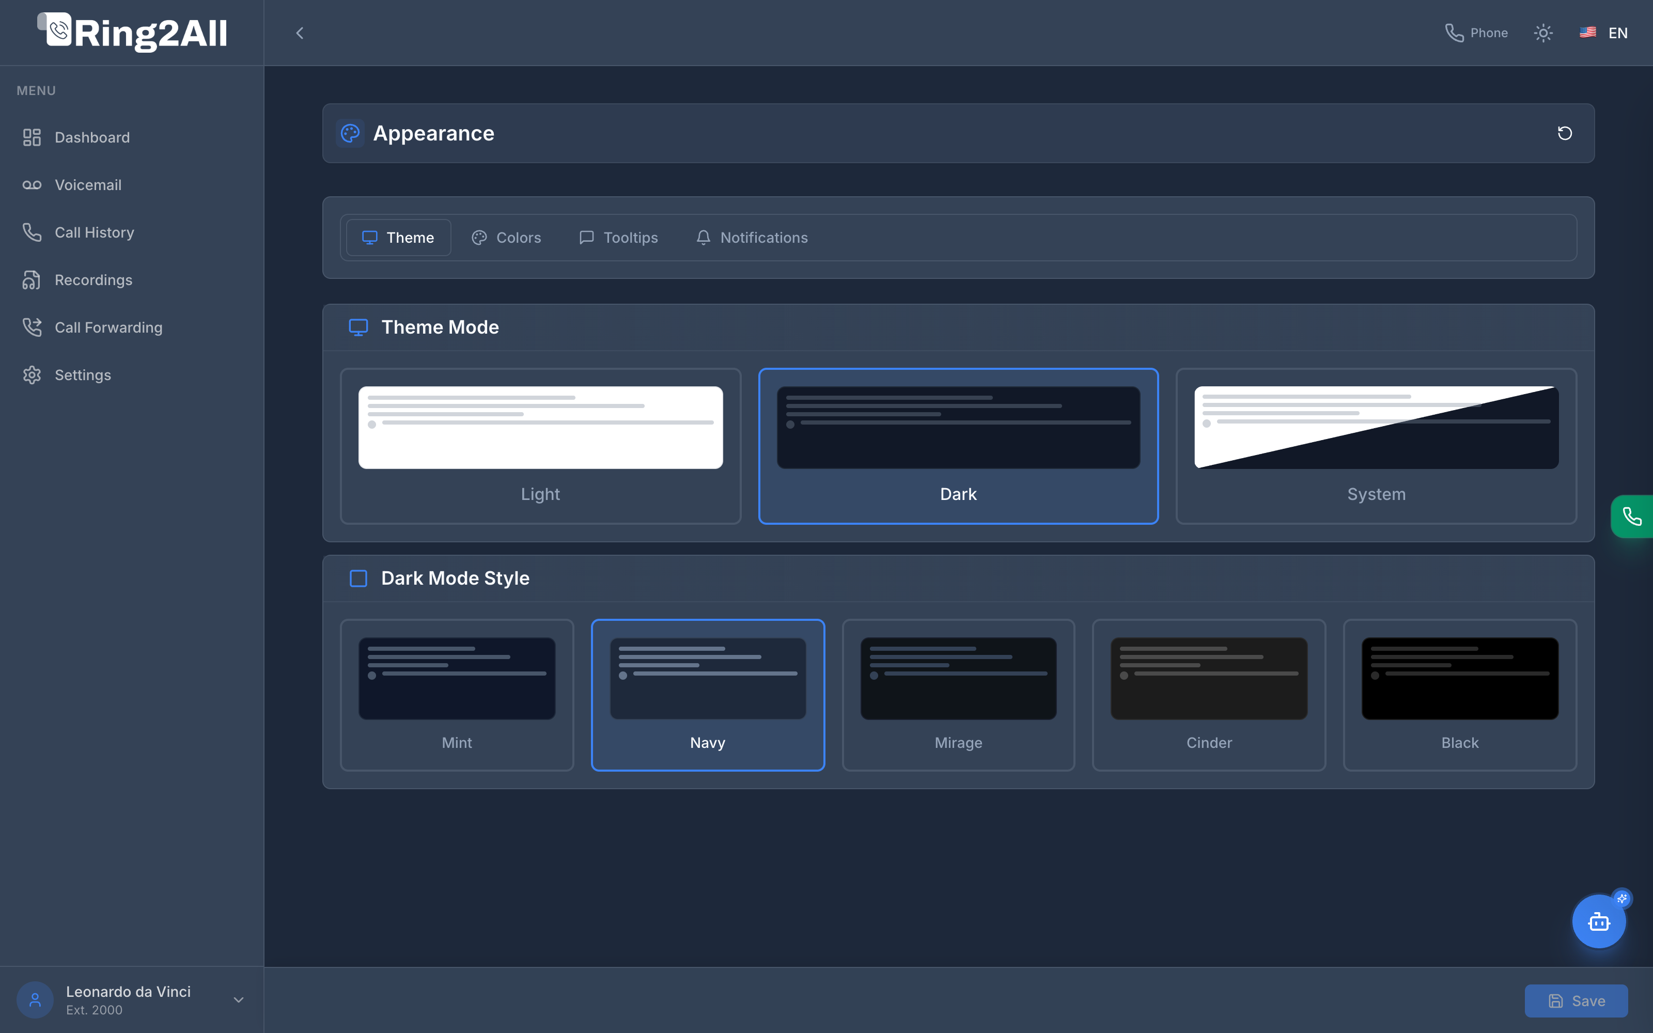Viewport: 1653px width, 1033px height.
Task: Select the Light theme mode
Action: (x=540, y=446)
